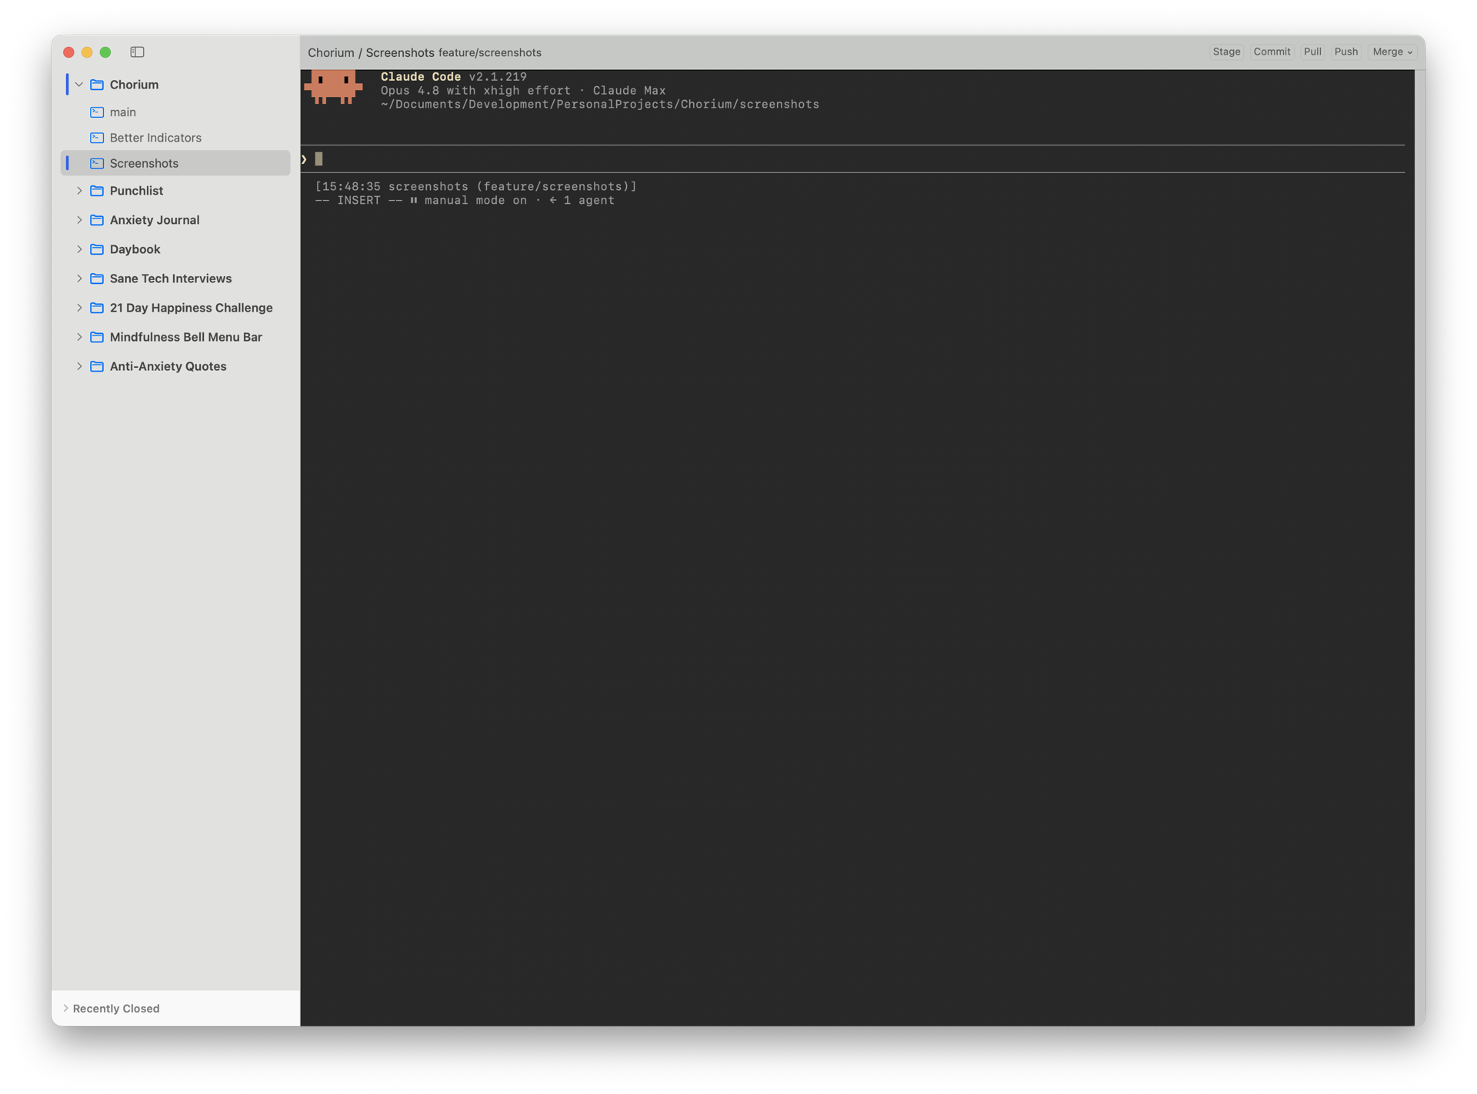Click the screenshots directory path text
Viewport: 1477px width, 1094px height.
click(x=600, y=105)
